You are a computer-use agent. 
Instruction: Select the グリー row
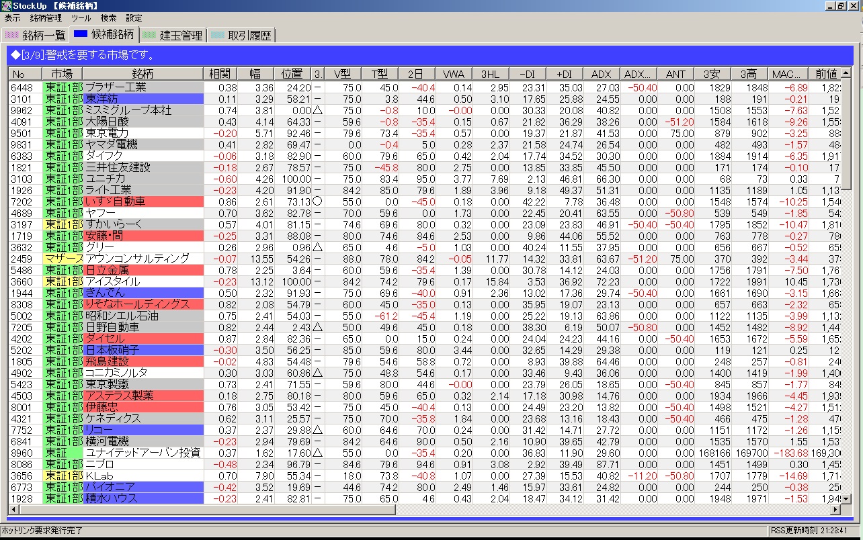coord(425,247)
